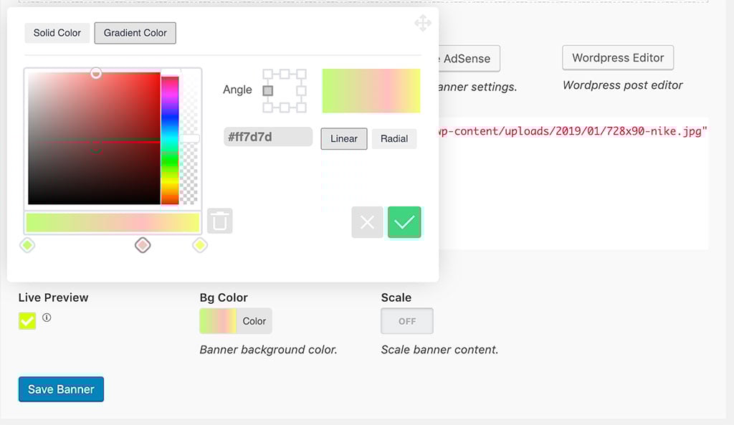The height and width of the screenshot is (425, 734).
Task: Select the top-right angle direction box
Action: point(301,74)
